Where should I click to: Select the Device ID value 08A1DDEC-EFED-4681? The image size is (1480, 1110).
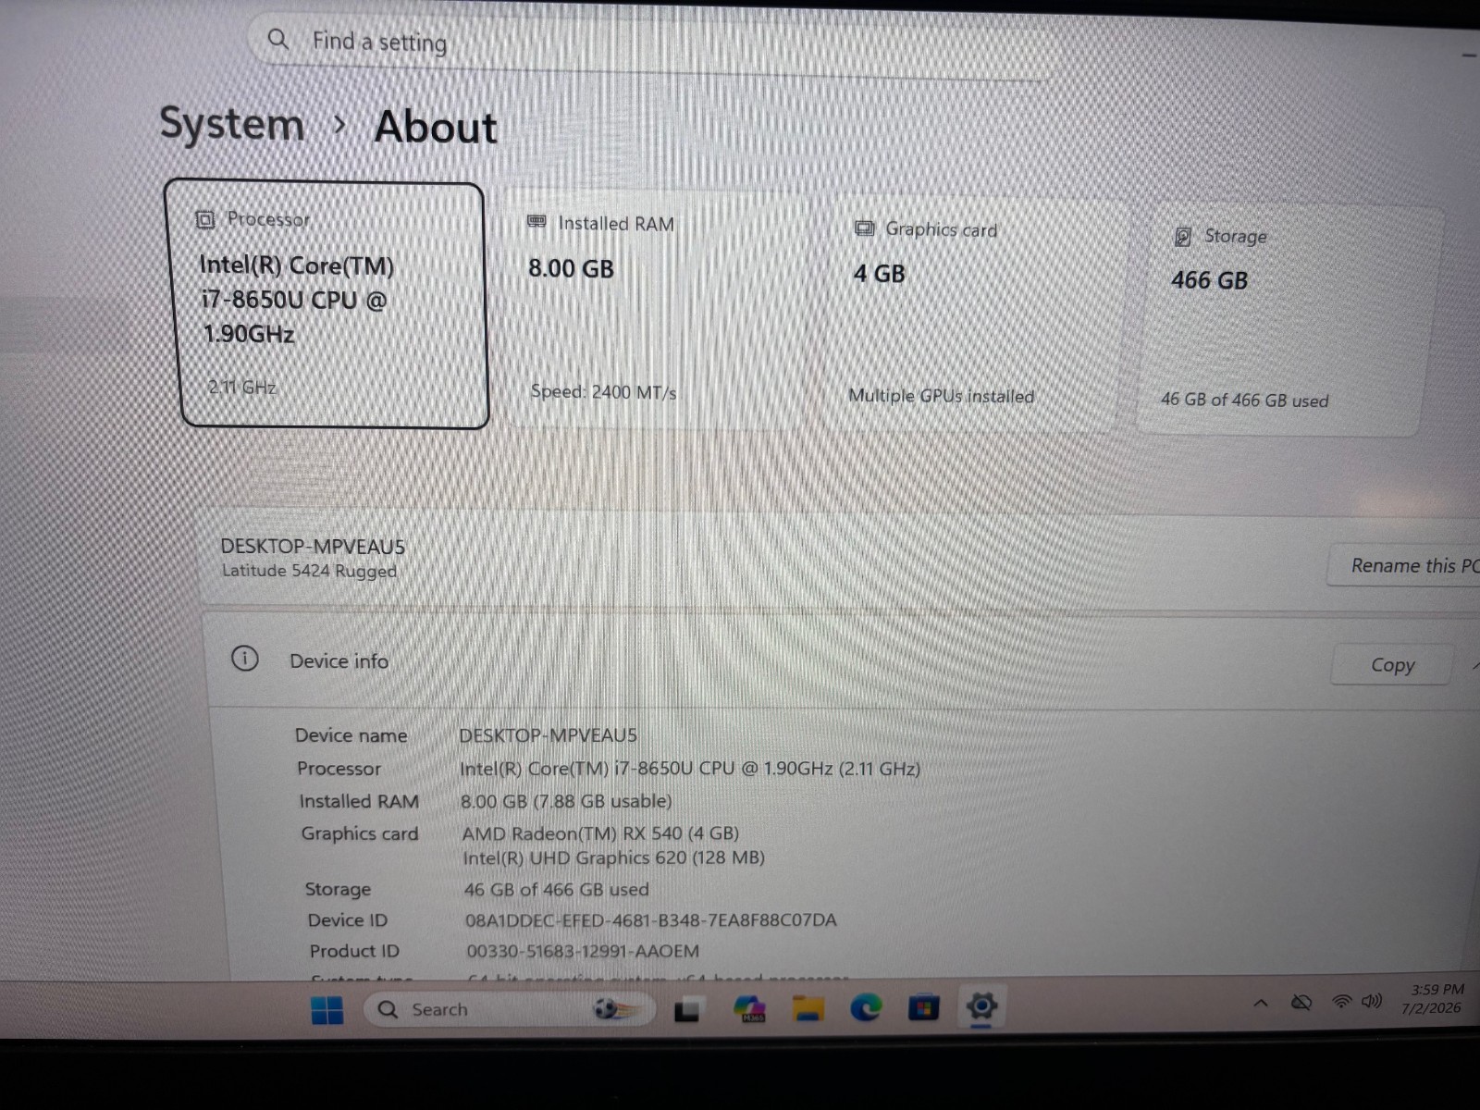coord(651,920)
